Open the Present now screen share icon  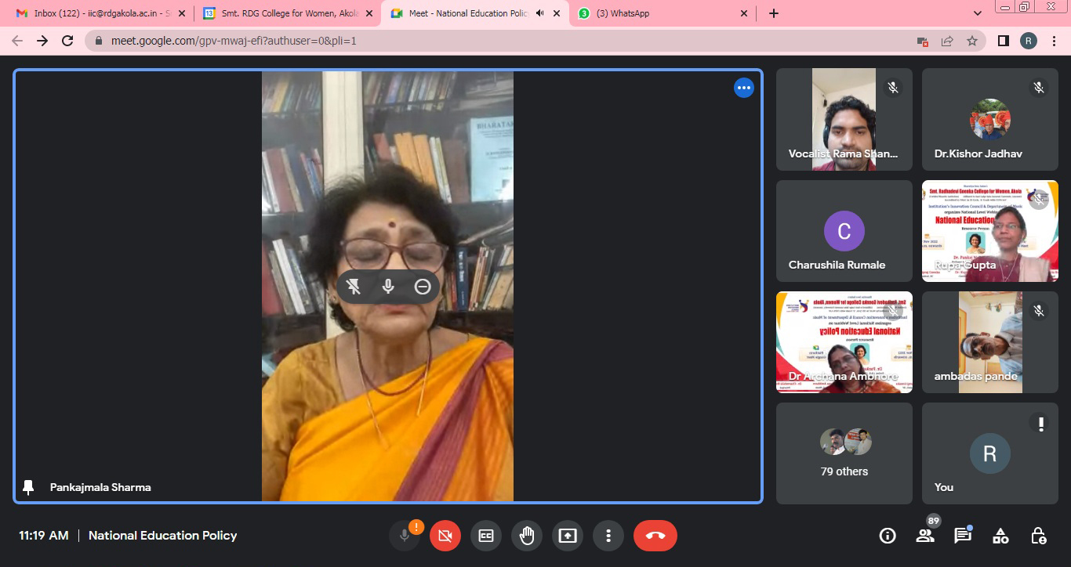point(567,536)
